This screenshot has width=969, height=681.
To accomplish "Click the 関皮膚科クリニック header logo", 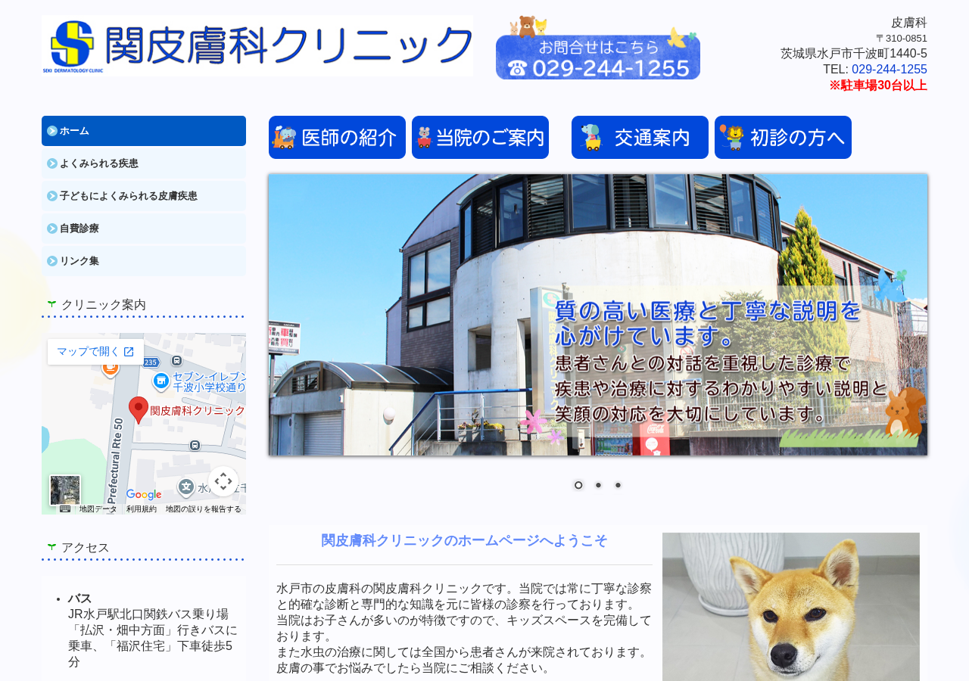I will [257, 46].
